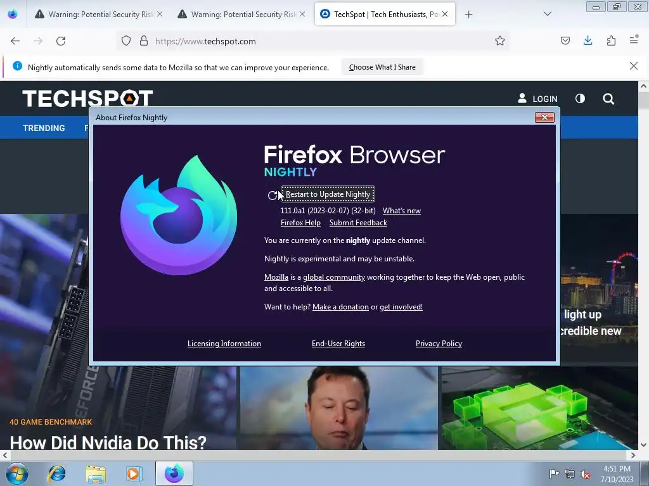Open the Extensions puzzle icon

pos(611,40)
